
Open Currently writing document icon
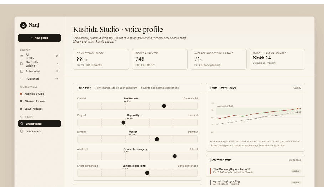click(21, 64)
